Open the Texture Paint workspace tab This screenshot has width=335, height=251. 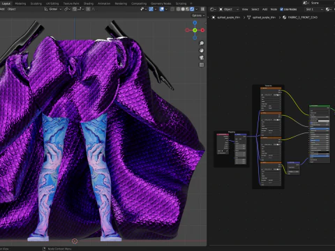pyautogui.click(x=71, y=3)
